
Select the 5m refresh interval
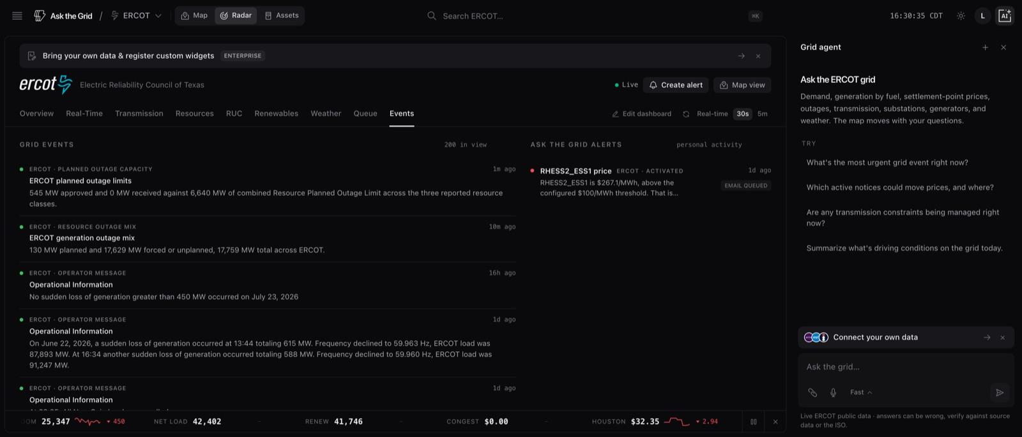point(763,114)
